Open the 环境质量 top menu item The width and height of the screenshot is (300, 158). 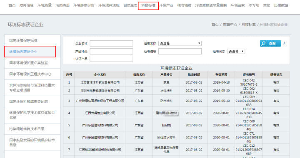tap(45, 5)
